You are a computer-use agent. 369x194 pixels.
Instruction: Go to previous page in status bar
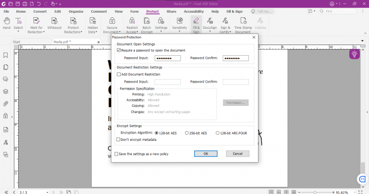14,192
